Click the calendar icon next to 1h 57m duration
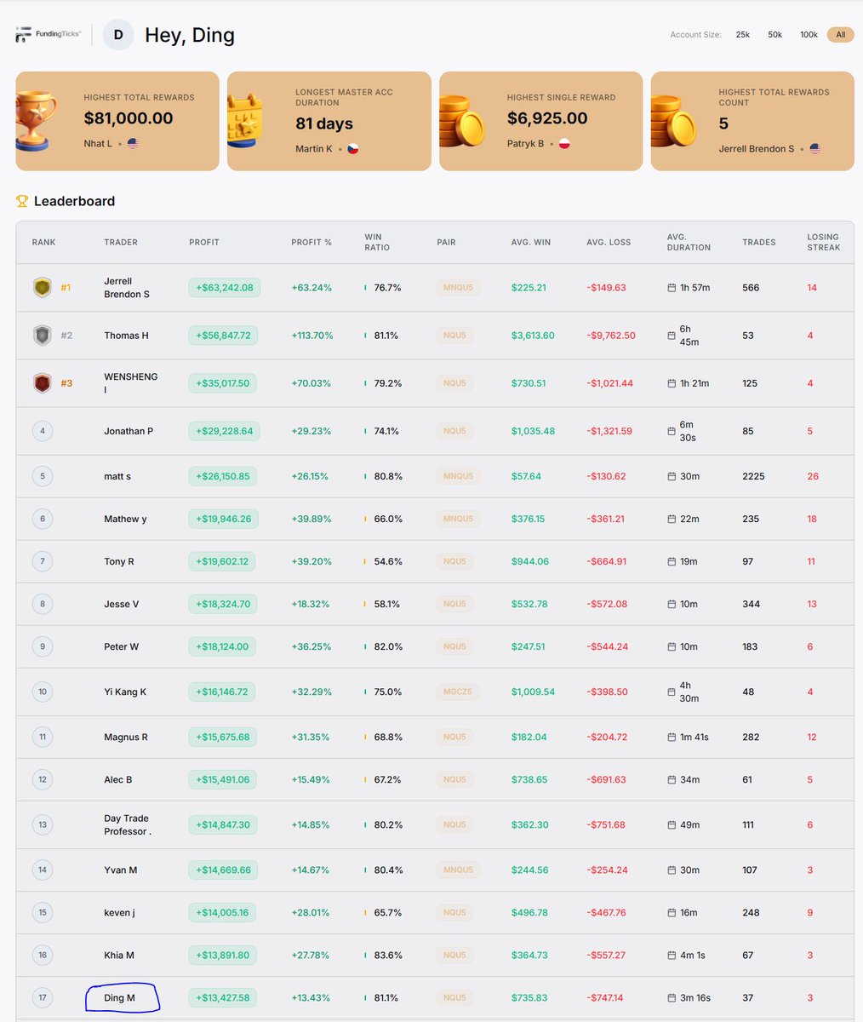 (x=672, y=288)
